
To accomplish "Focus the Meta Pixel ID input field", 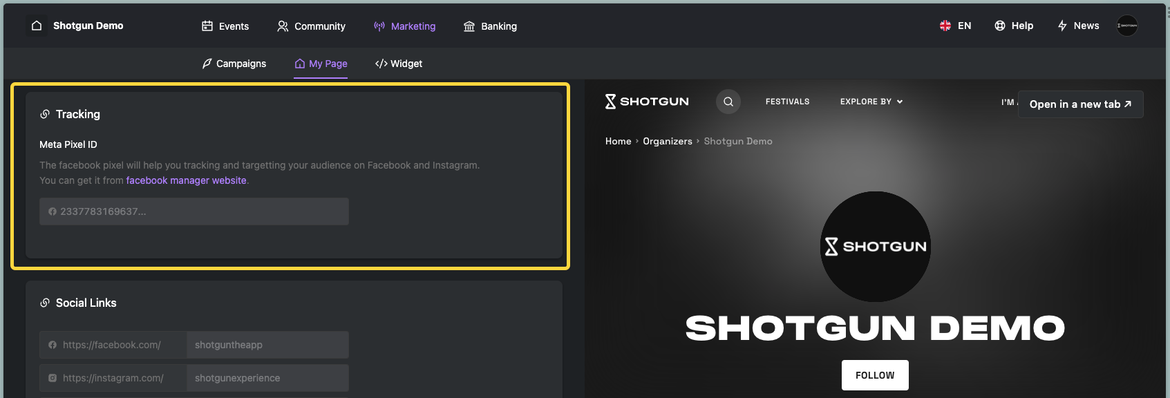I will point(194,211).
